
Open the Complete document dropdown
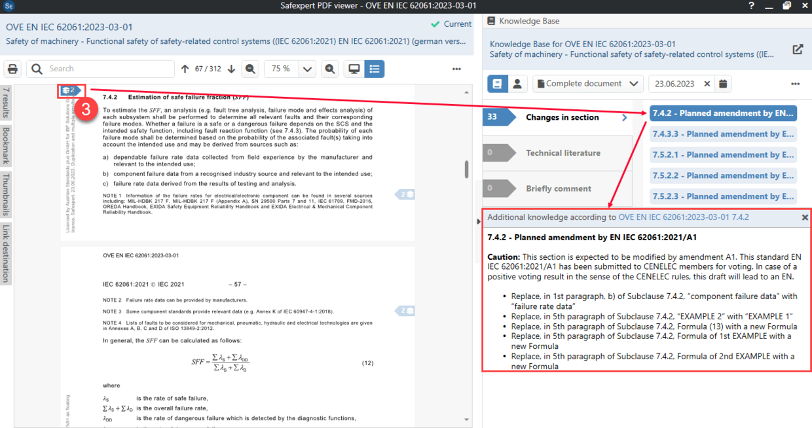(x=587, y=84)
